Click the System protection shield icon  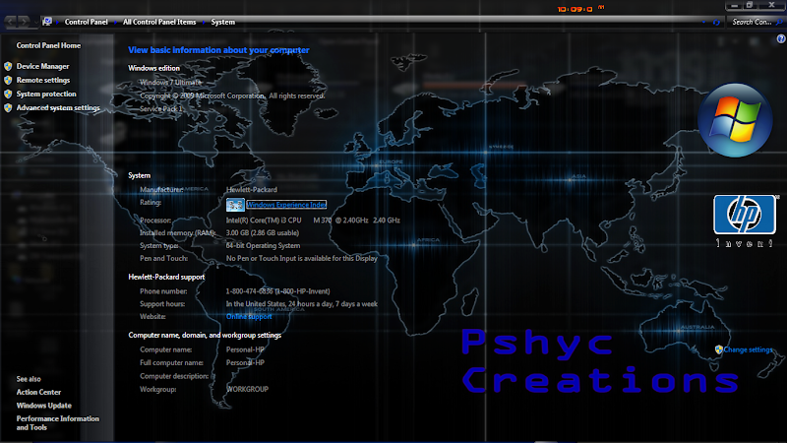(8, 94)
